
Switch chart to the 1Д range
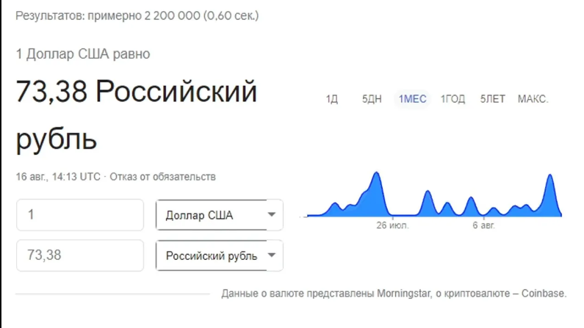click(331, 99)
